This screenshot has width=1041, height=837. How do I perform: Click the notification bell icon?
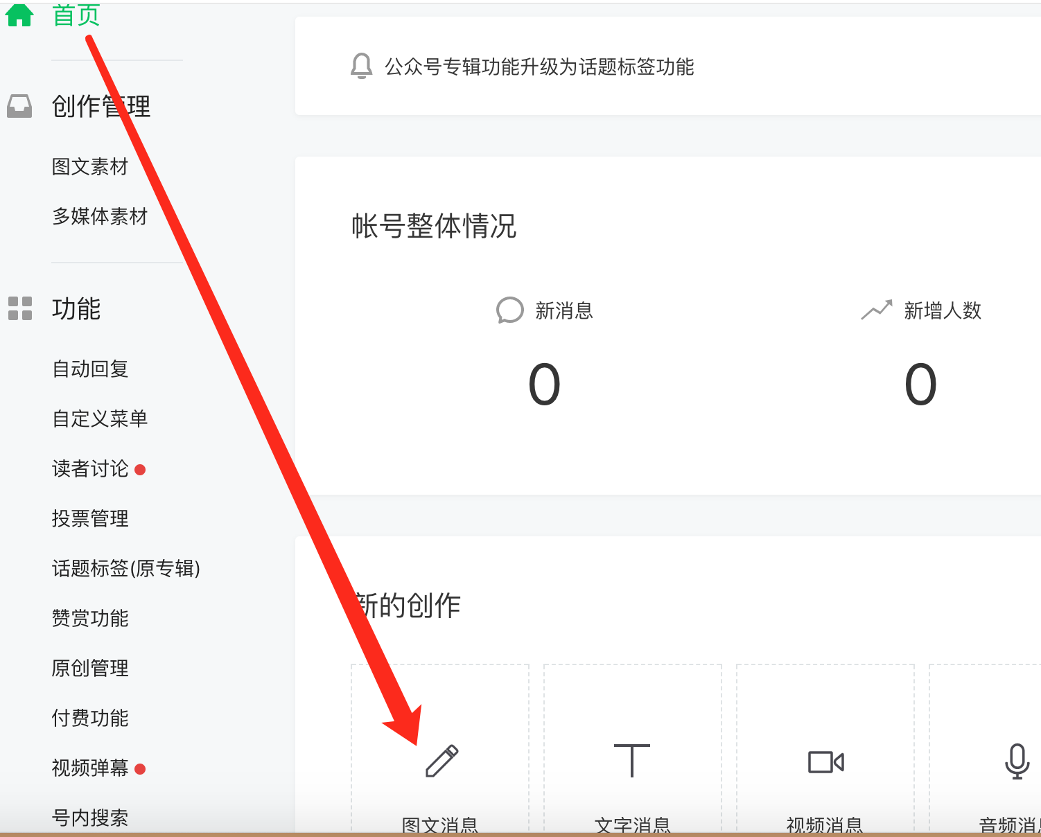(361, 67)
